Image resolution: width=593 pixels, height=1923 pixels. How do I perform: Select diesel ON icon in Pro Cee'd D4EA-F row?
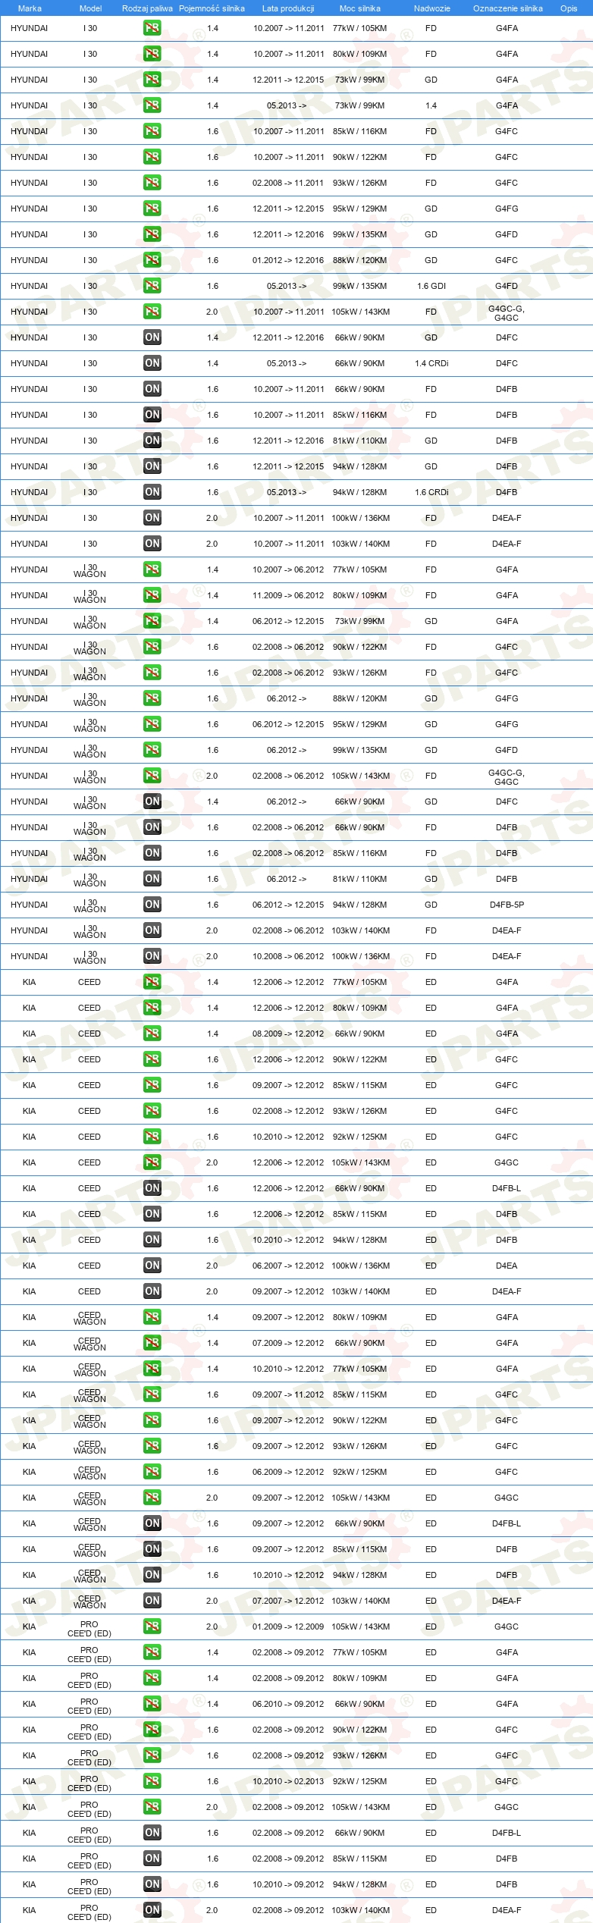pyautogui.click(x=152, y=1910)
